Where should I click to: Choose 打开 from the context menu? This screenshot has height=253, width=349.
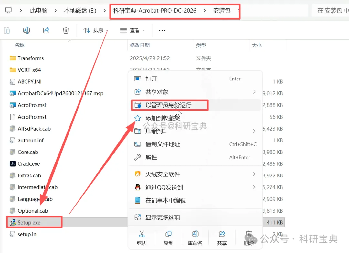click(x=195, y=79)
